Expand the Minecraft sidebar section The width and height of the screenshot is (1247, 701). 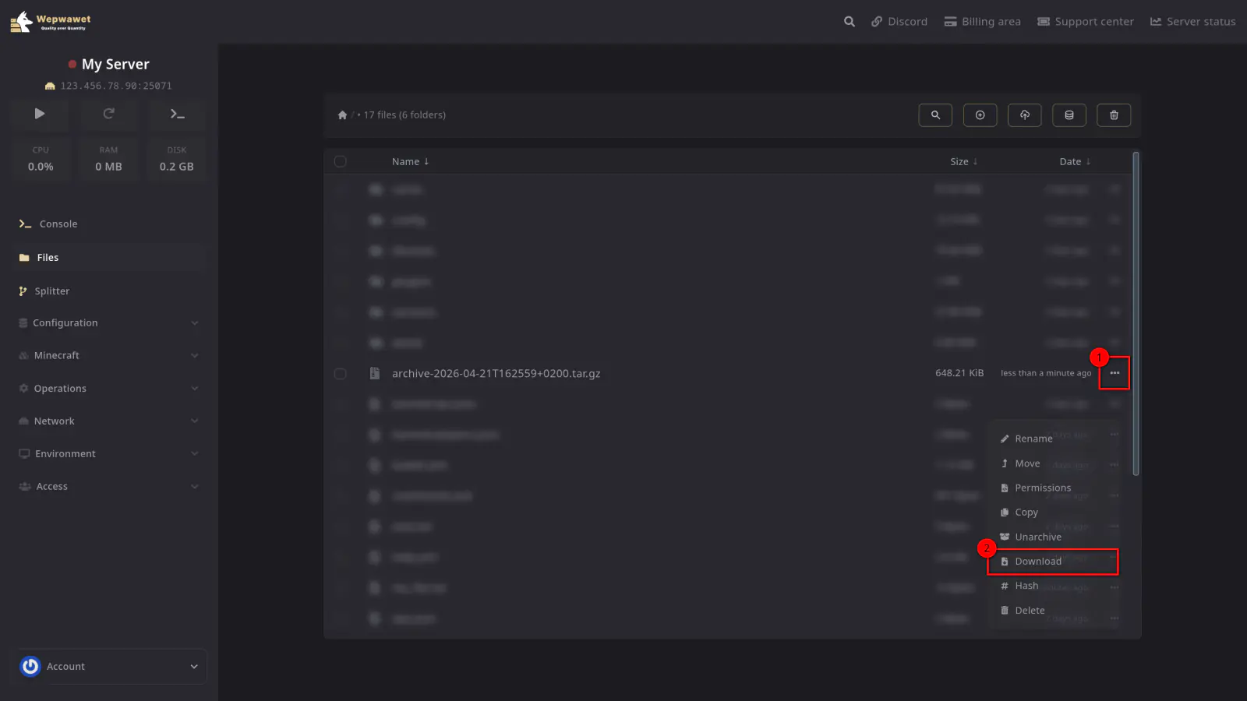[108, 356]
